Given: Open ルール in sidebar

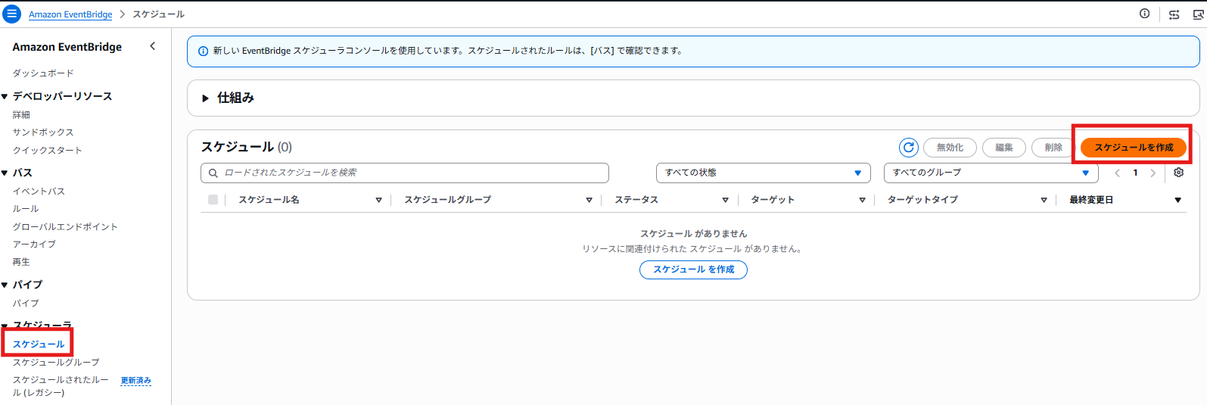Looking at the screenshot, I should (26, 209).
